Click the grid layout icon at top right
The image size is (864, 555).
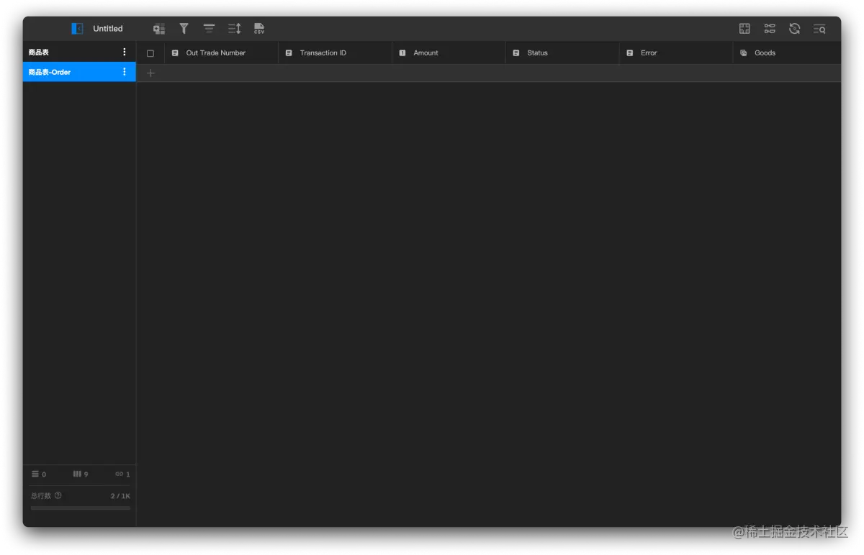[x=744, y=29]
